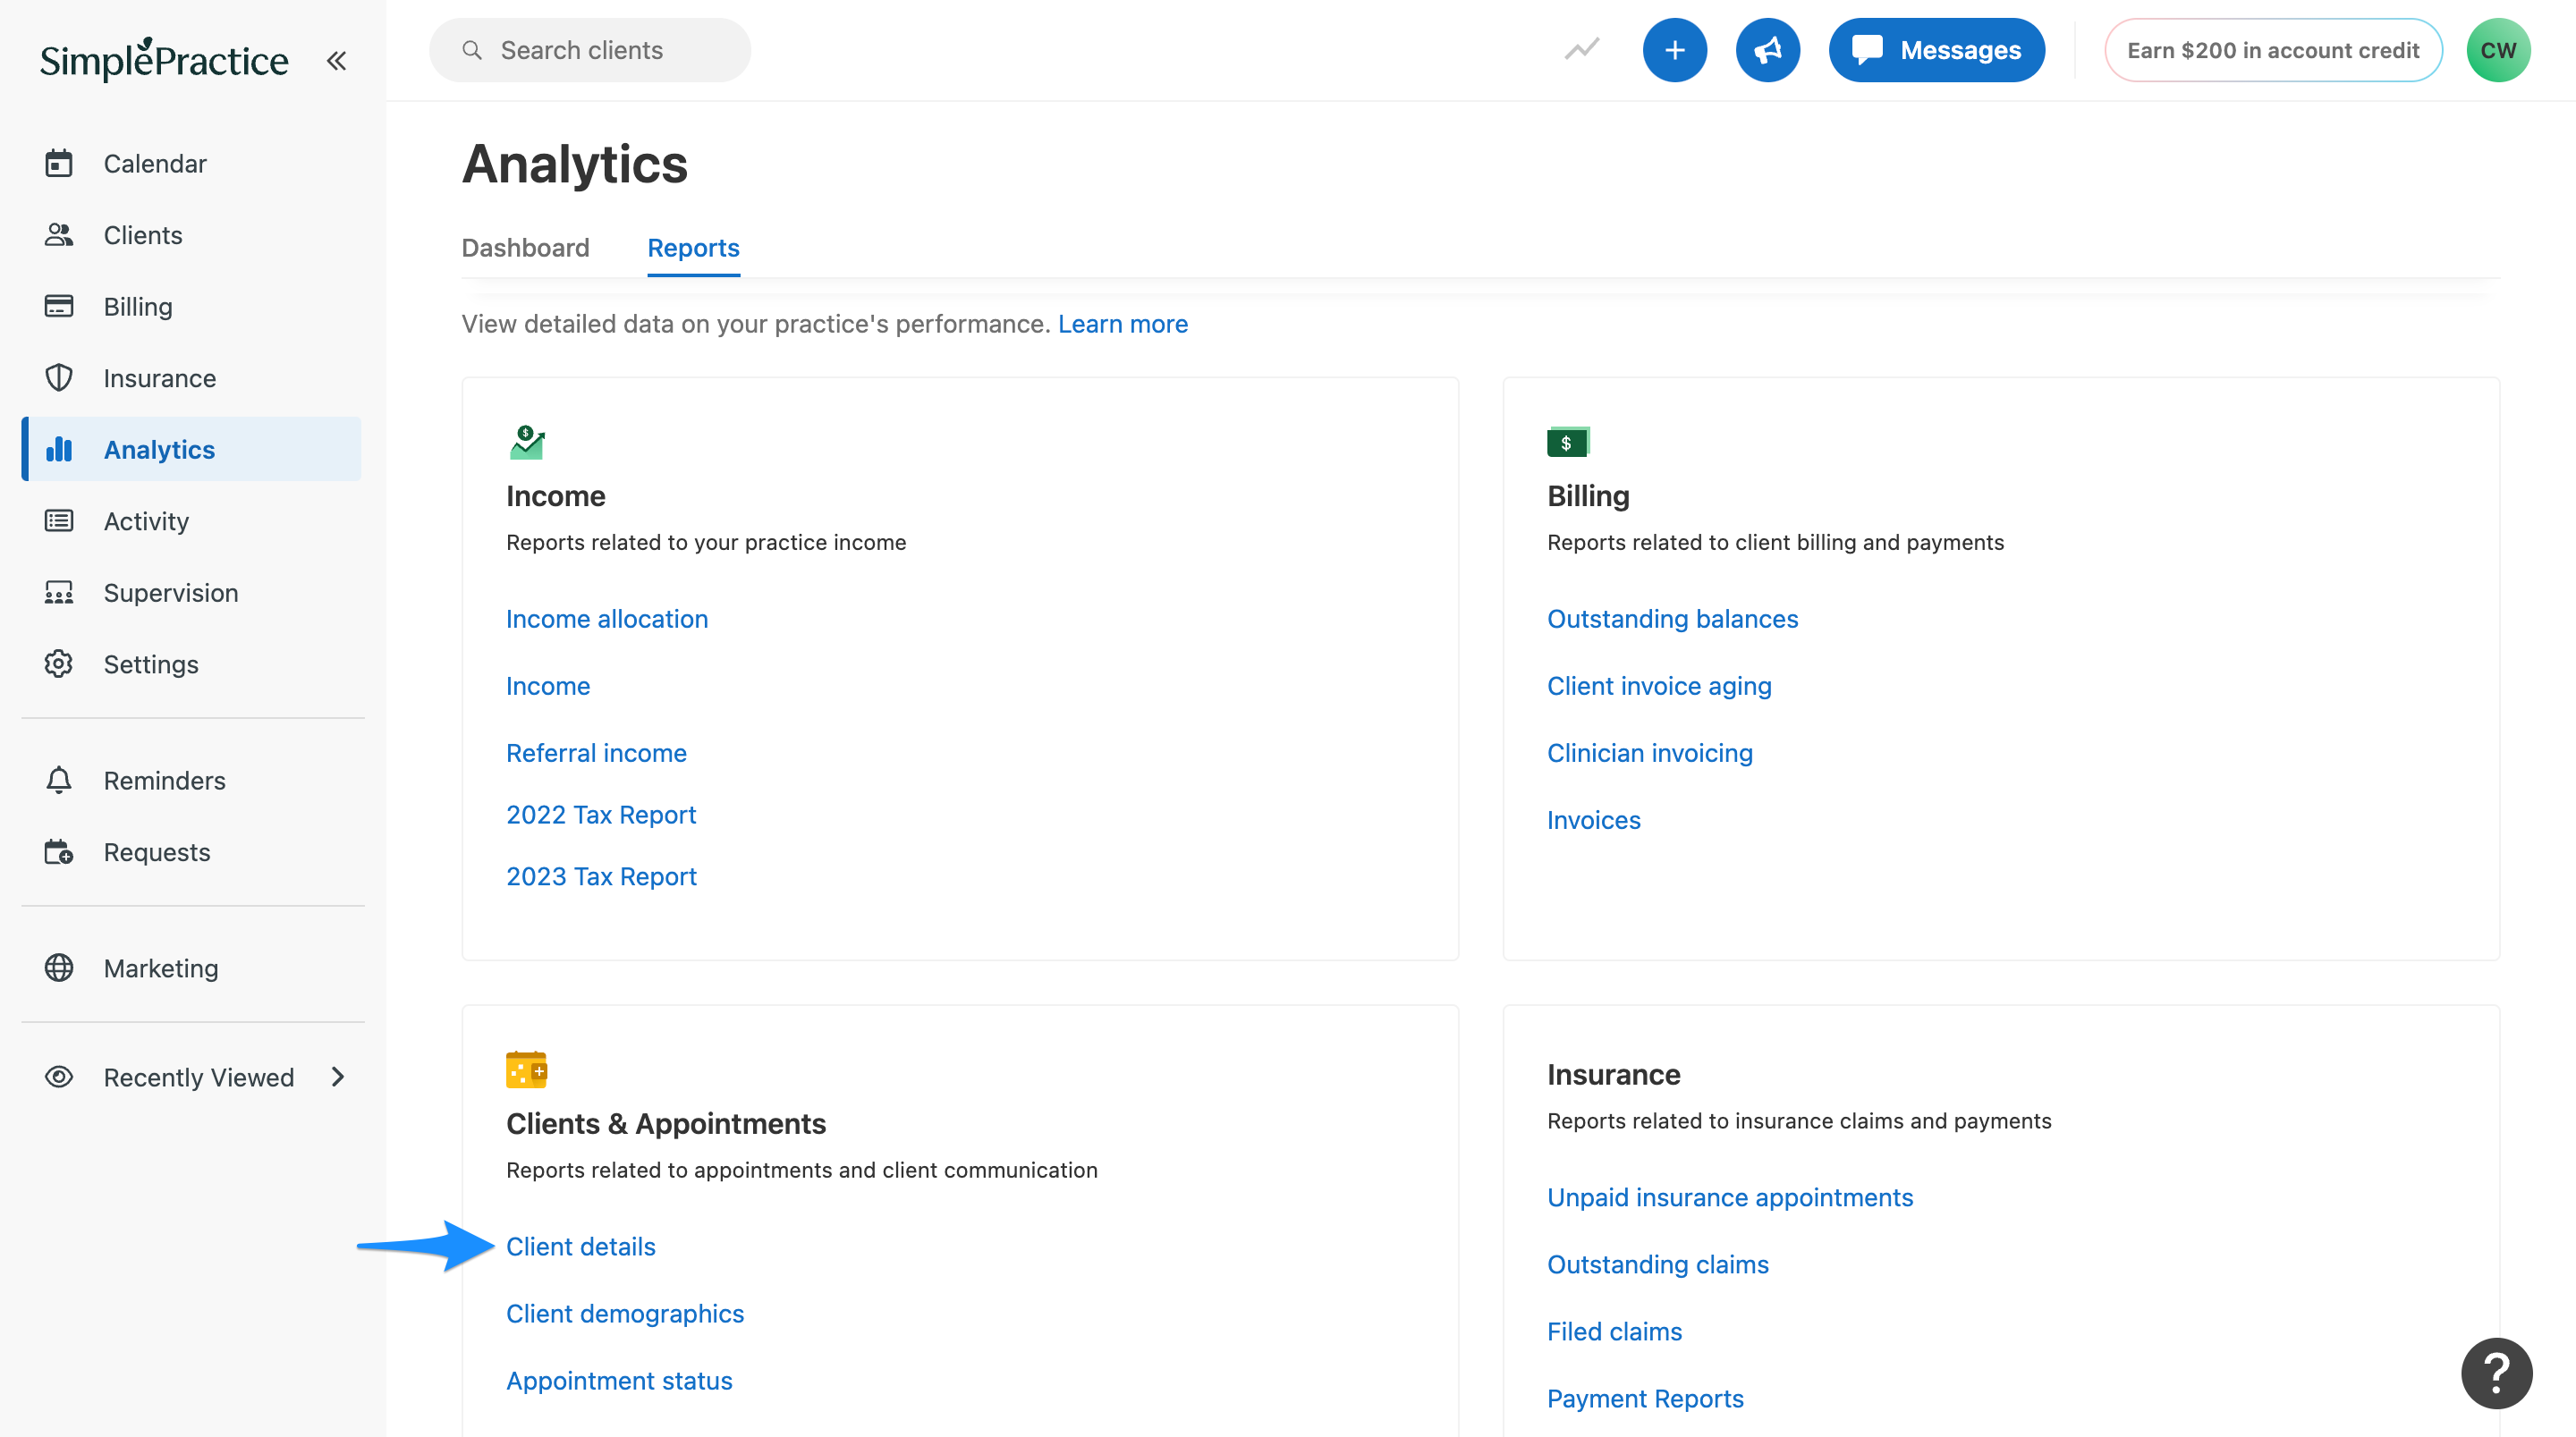2576x1437 pixels.
Task: Open Unpaid insurance appointments report
Action: 1729,1198
